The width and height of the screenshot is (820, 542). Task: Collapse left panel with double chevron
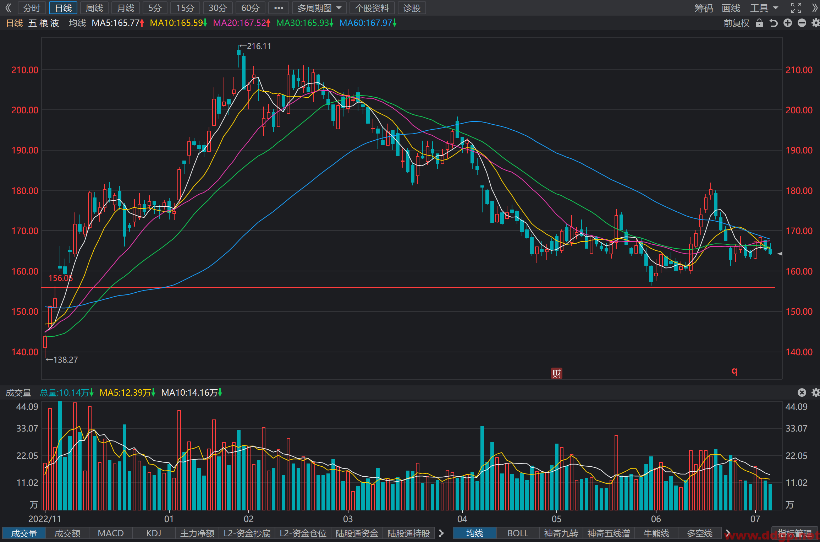click(x=8, y=8)
